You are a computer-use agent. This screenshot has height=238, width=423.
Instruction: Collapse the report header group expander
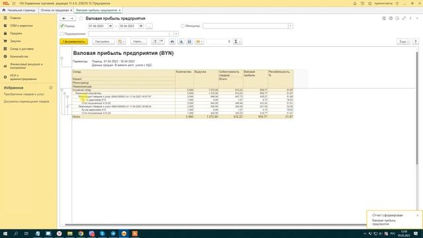coord(61,58)
